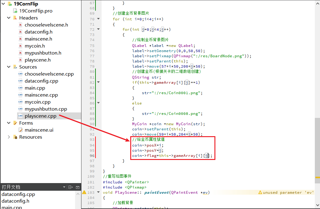Click the Forms folder icon
Viewport: 320px width, 209px height.
[15, 123]
